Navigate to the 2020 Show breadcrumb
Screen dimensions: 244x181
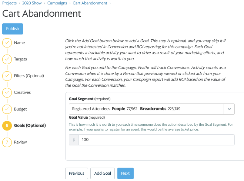click(x=32, y=3)
